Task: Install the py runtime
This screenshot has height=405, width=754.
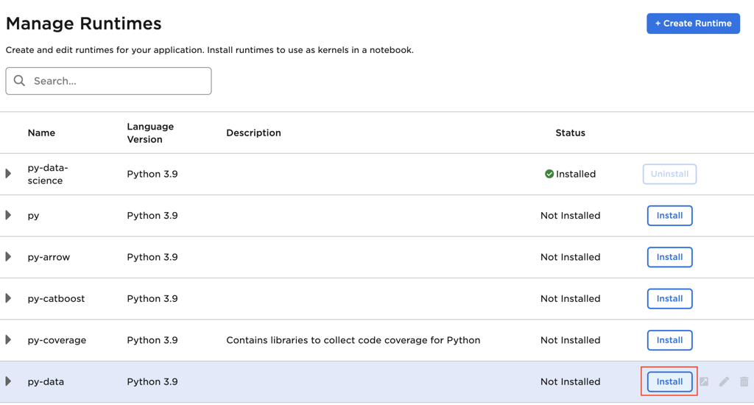Action: click(x=669, y=215)
